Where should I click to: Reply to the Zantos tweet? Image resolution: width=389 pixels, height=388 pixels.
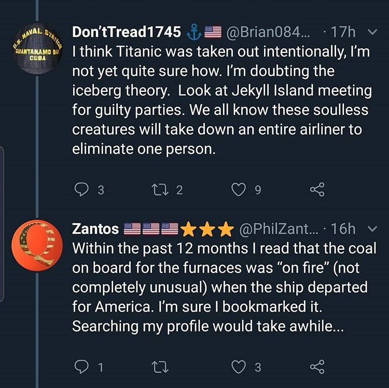(x=82, y=368)
